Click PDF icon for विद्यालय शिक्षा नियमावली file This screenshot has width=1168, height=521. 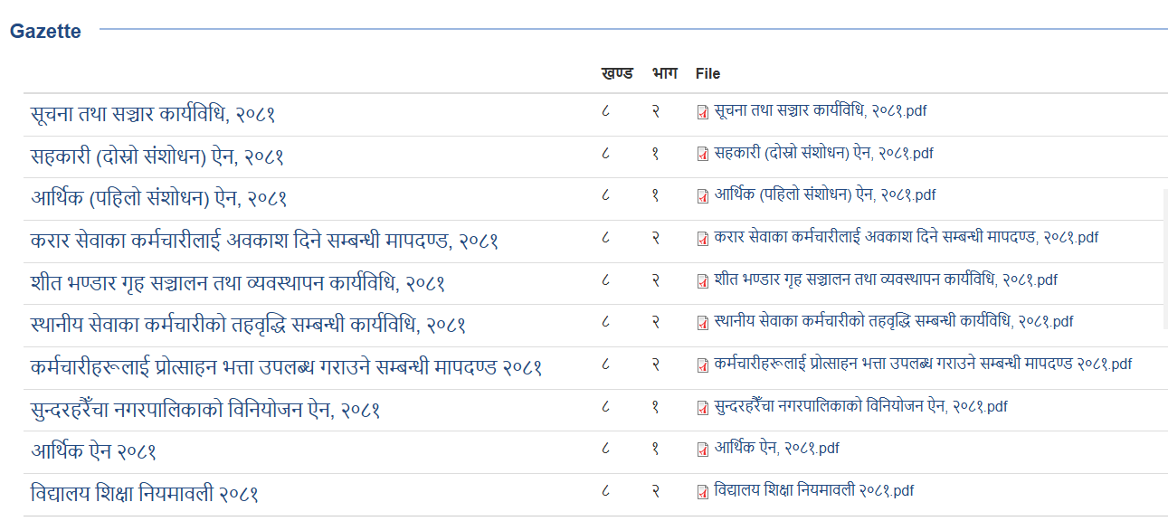point(702,492)
